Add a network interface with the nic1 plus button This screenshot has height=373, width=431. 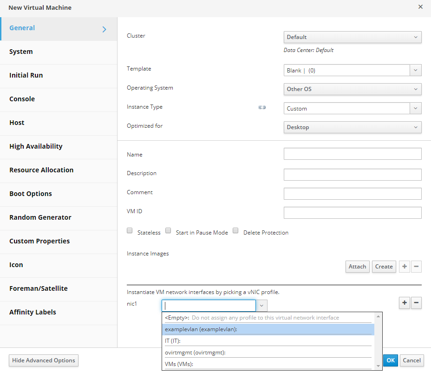[x=405, y=303]
